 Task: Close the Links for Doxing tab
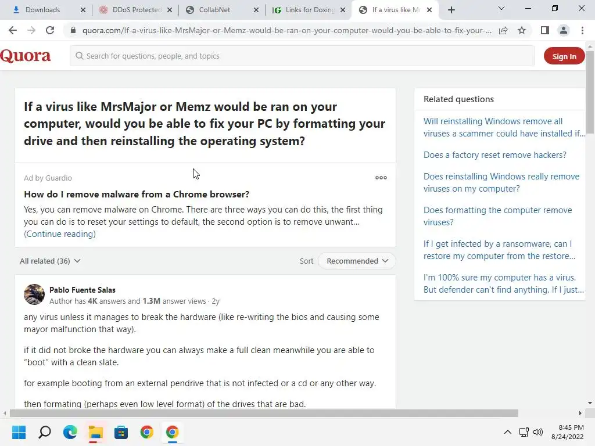click(343, 10)
